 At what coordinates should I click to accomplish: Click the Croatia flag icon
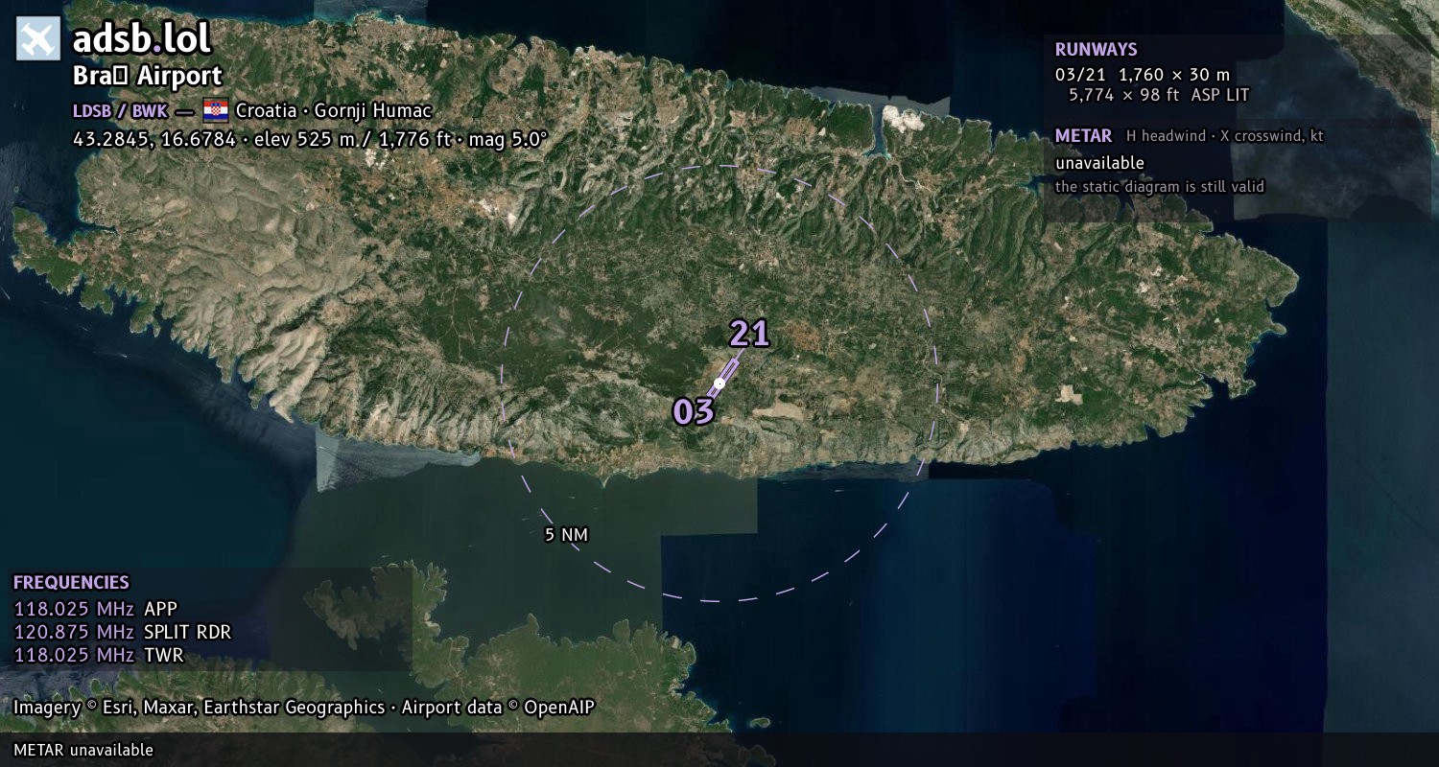[x=215, y=110]
